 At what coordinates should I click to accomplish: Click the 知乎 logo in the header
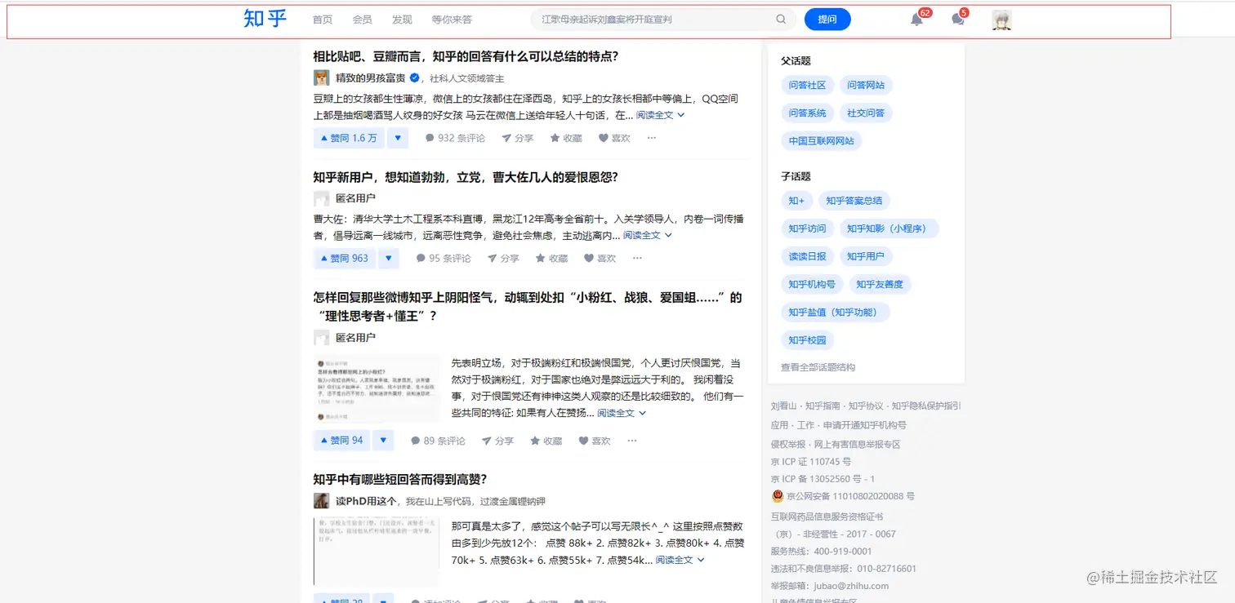[x=265, y=19]
